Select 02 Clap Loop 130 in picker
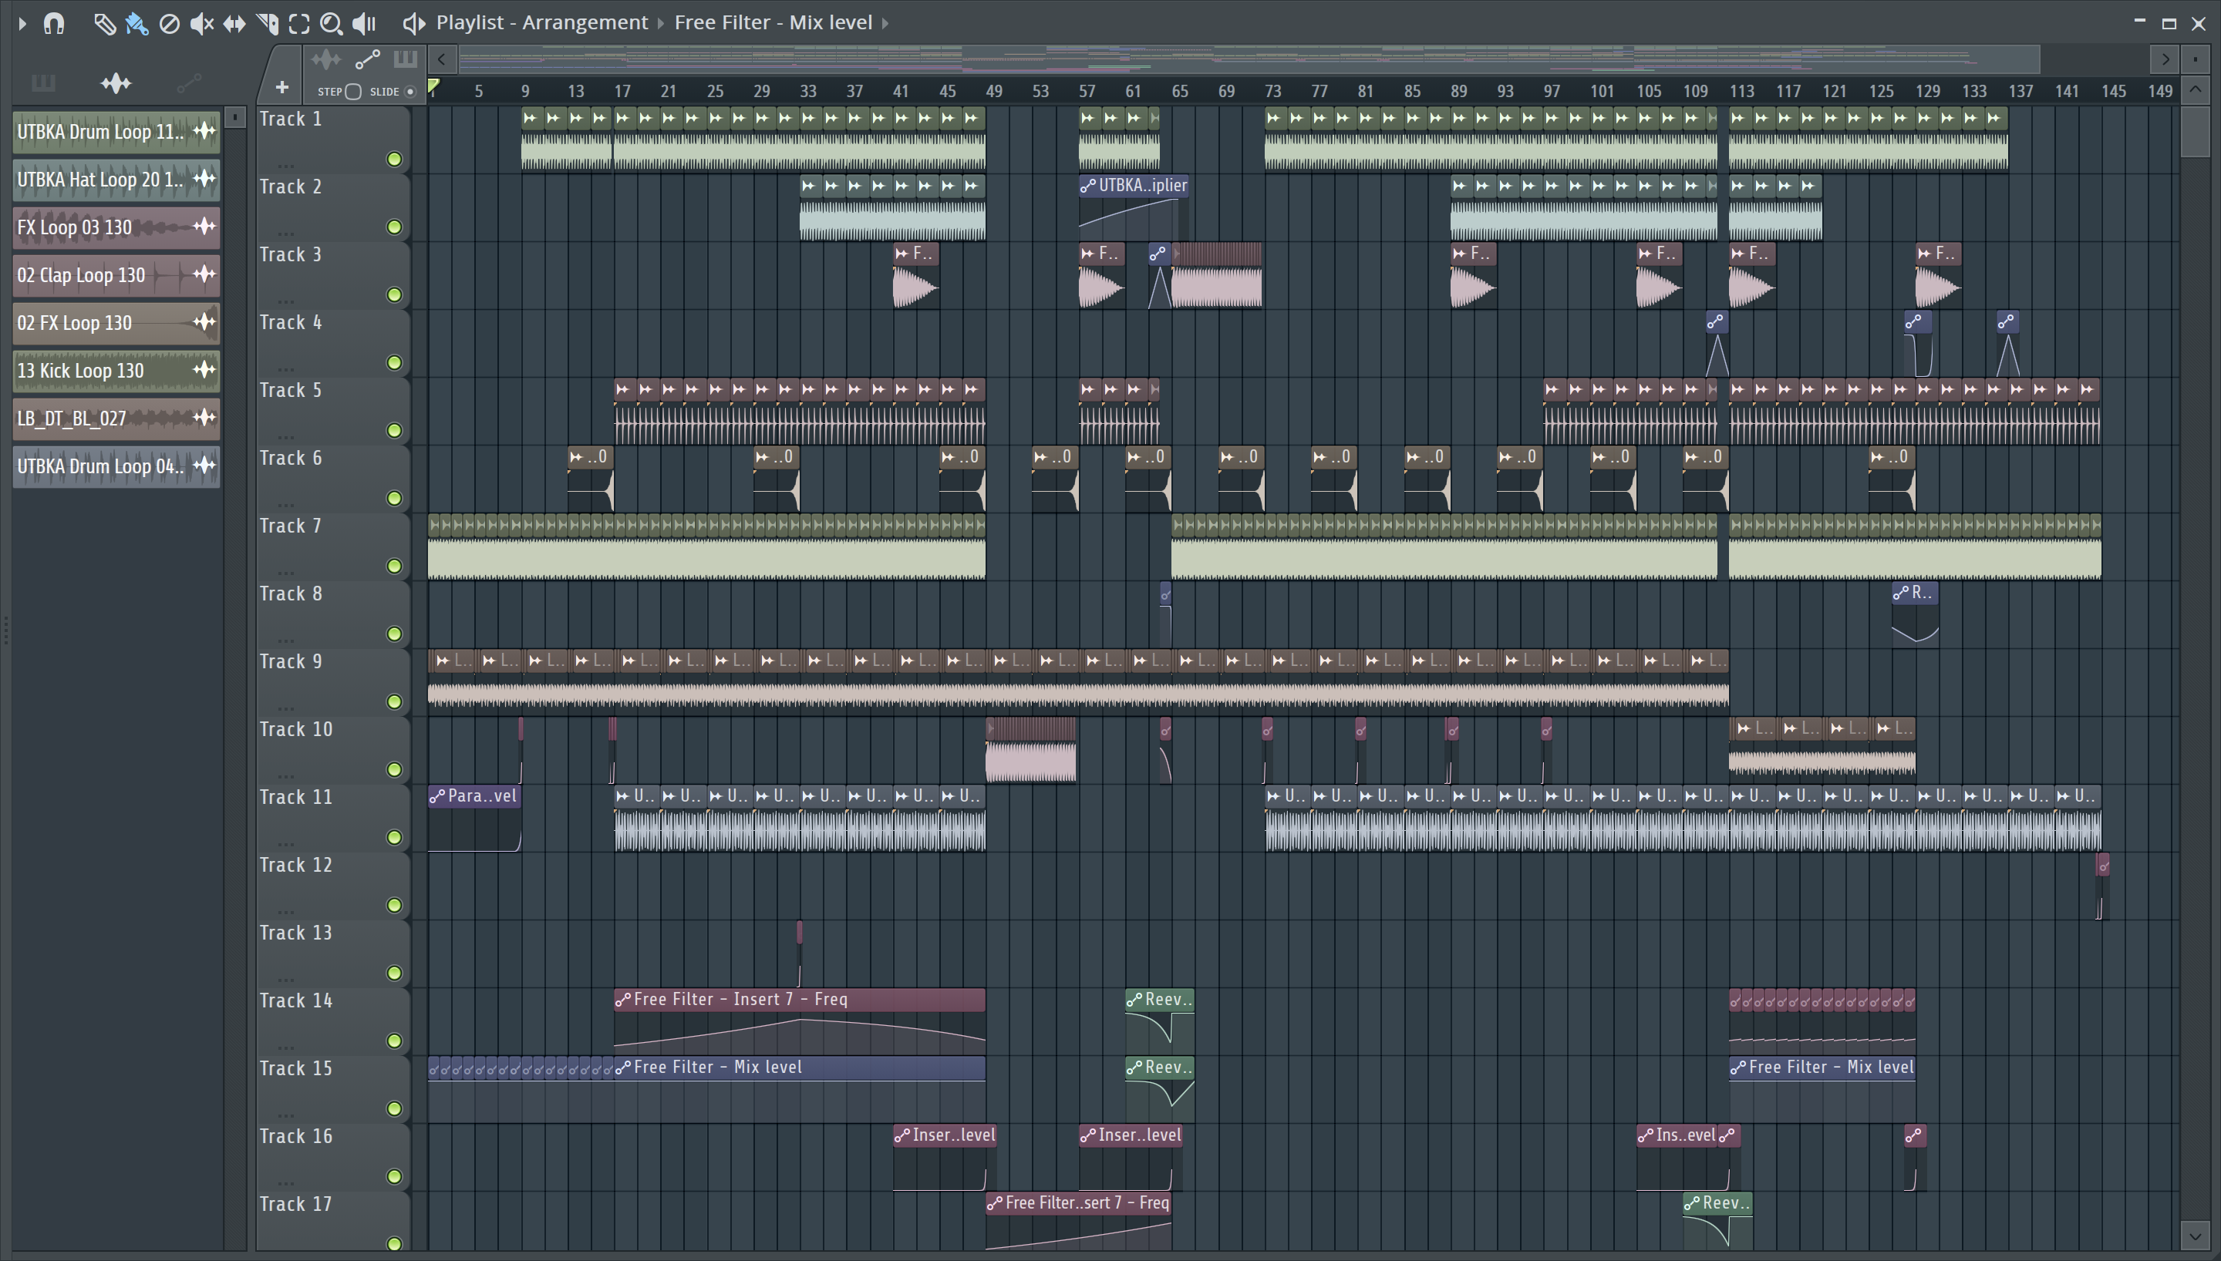The image size is (2221, 1261). [x=116, y=274]
